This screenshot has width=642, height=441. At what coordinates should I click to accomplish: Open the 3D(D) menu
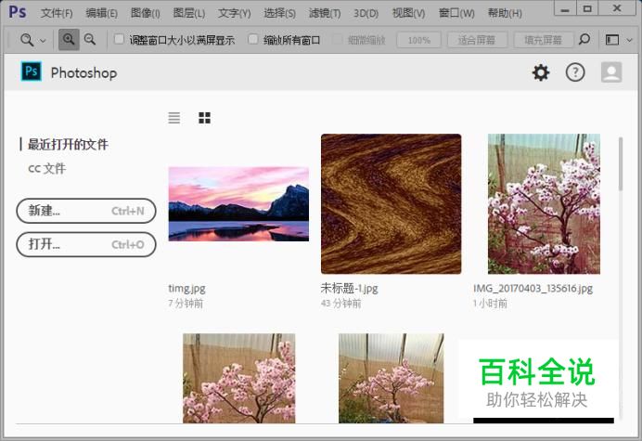[x=366, y=14]
